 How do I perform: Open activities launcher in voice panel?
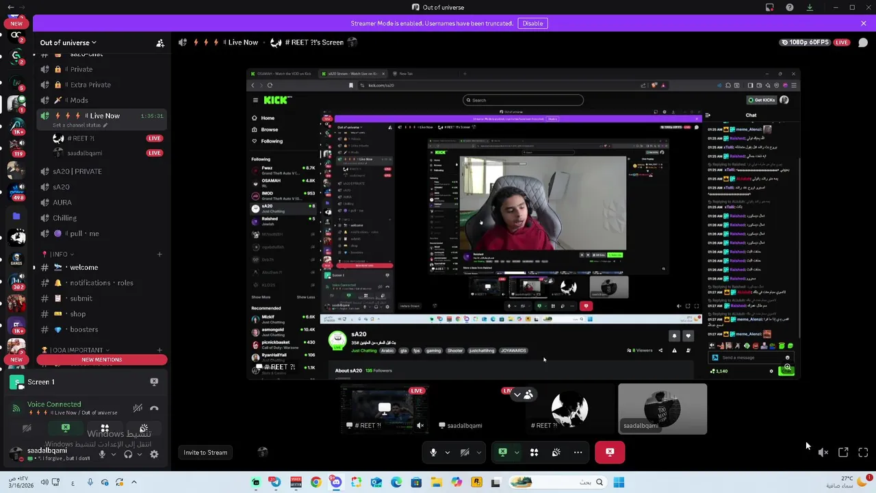tap(105, 429)
